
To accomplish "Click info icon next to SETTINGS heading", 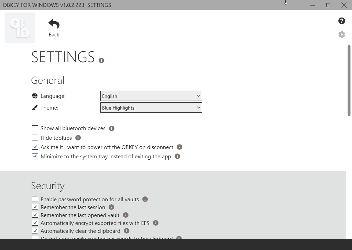I will (101, 60).
